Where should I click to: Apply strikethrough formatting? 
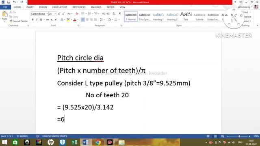(48, 20)
